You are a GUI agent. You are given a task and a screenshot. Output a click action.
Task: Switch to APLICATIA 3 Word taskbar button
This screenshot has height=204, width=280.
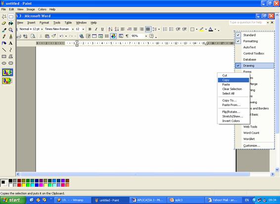pos(147,200)
